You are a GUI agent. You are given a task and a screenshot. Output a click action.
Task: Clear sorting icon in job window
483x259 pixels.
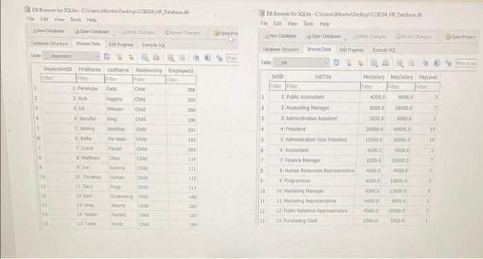[x=360, y=63]
